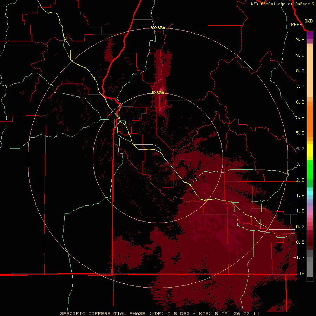Click the 9.0 legend value
This screenshot has width=316, height=316.
300,55
